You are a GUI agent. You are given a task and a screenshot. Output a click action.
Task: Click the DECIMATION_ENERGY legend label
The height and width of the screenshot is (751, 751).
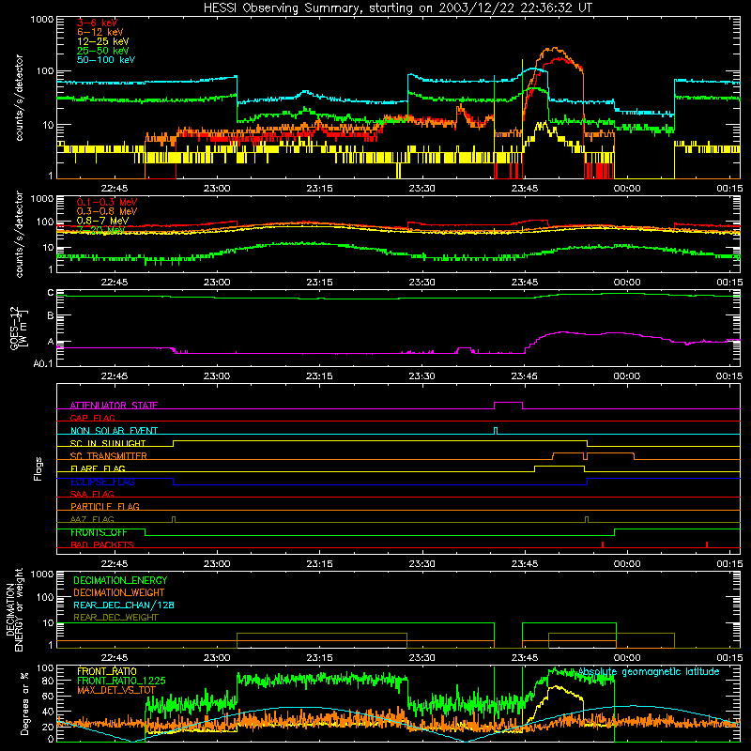120,580
